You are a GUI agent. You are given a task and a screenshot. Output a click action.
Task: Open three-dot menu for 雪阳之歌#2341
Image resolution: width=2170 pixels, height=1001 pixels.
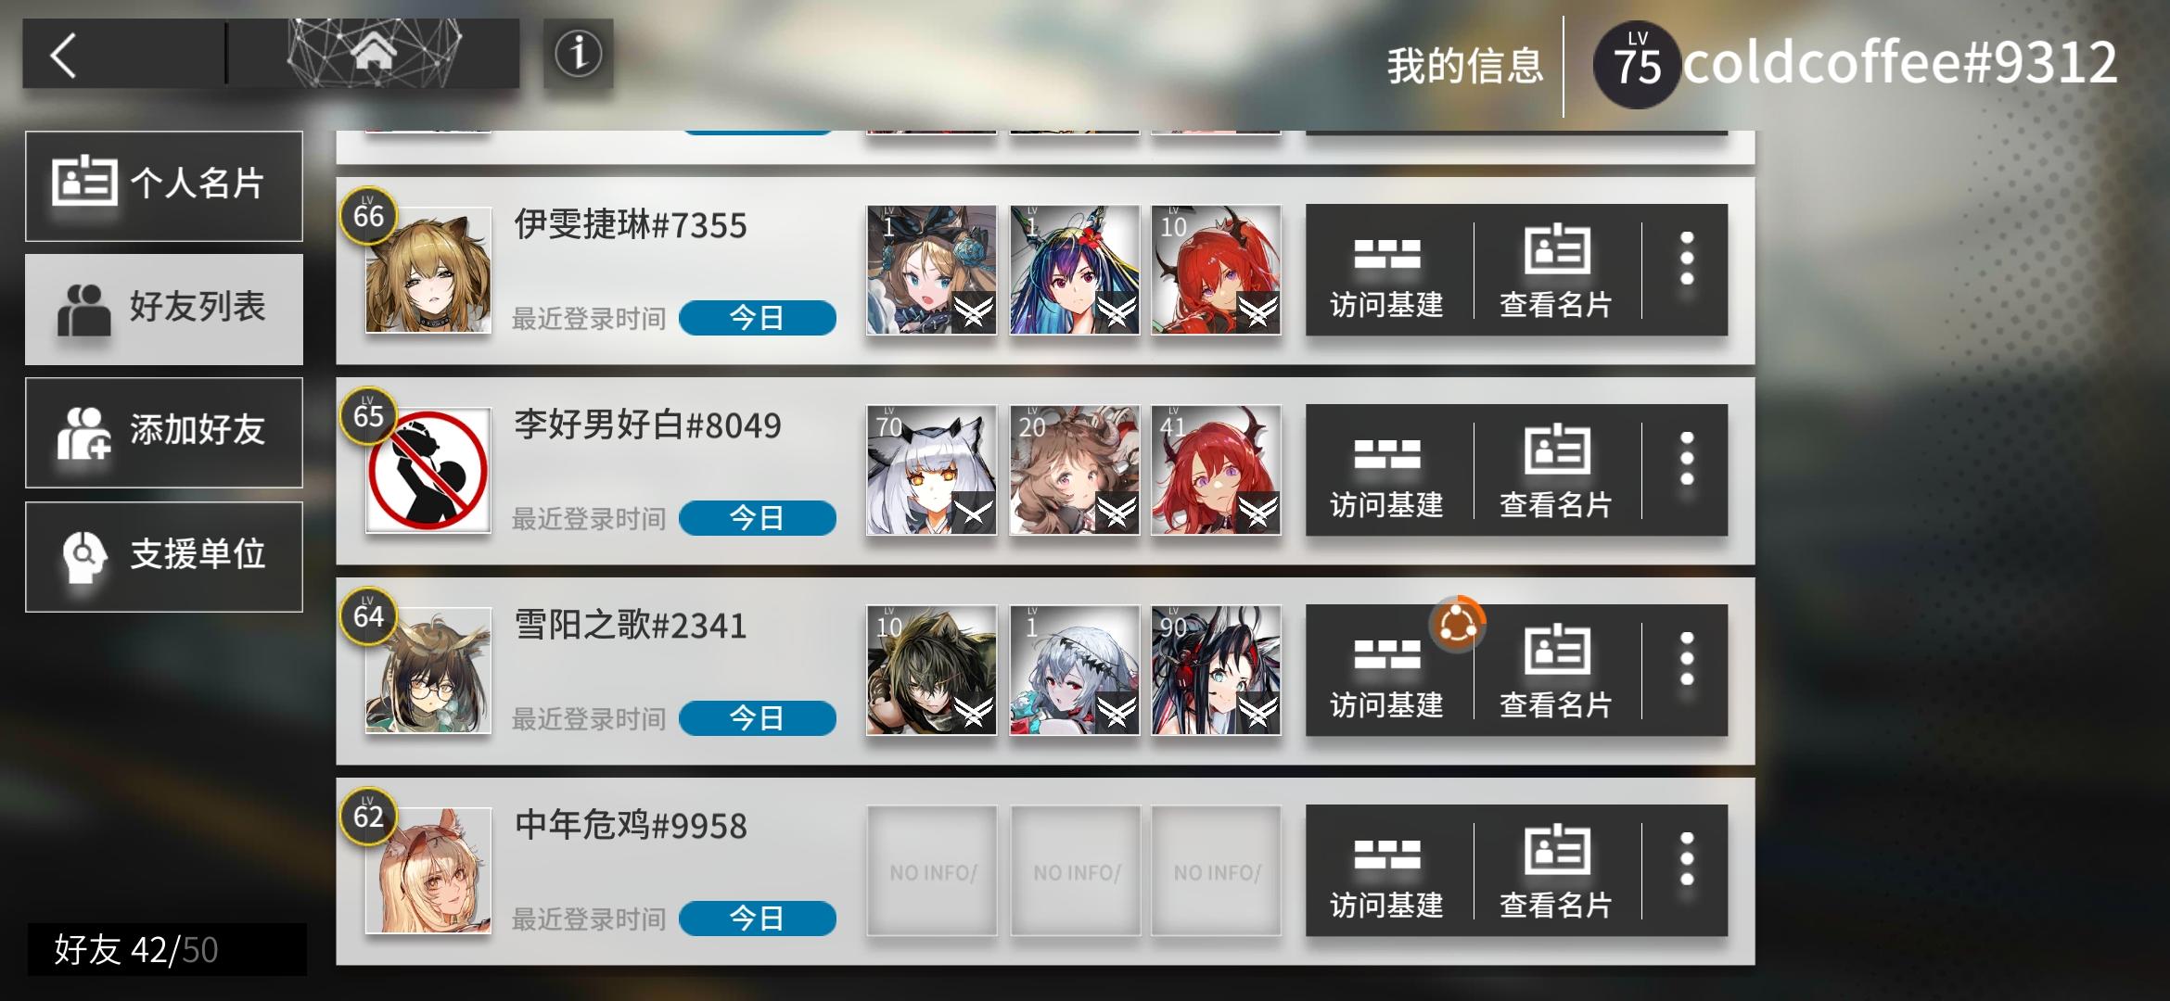pos(1687,660)
